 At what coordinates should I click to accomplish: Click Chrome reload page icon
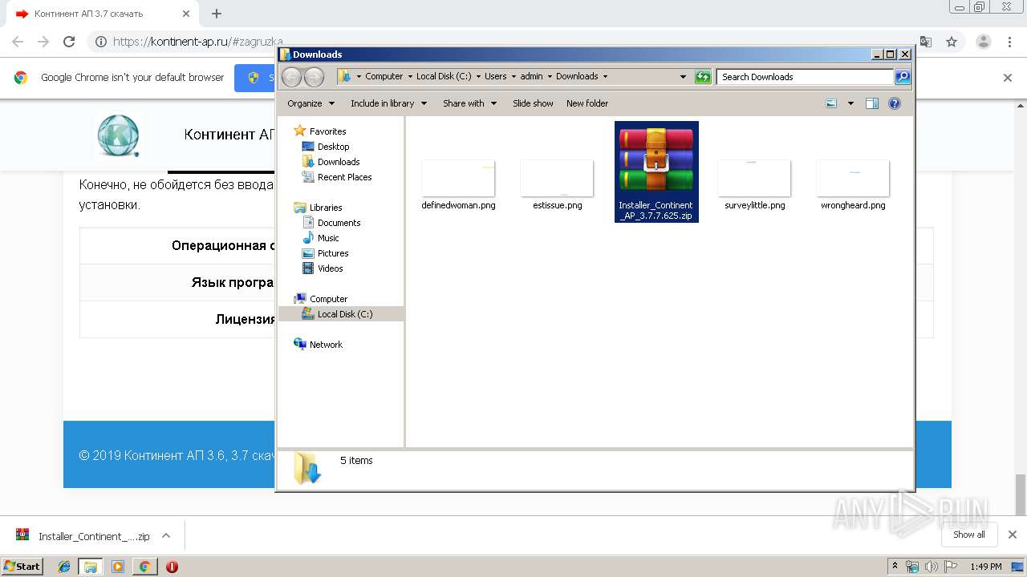[x=69, y=42]
